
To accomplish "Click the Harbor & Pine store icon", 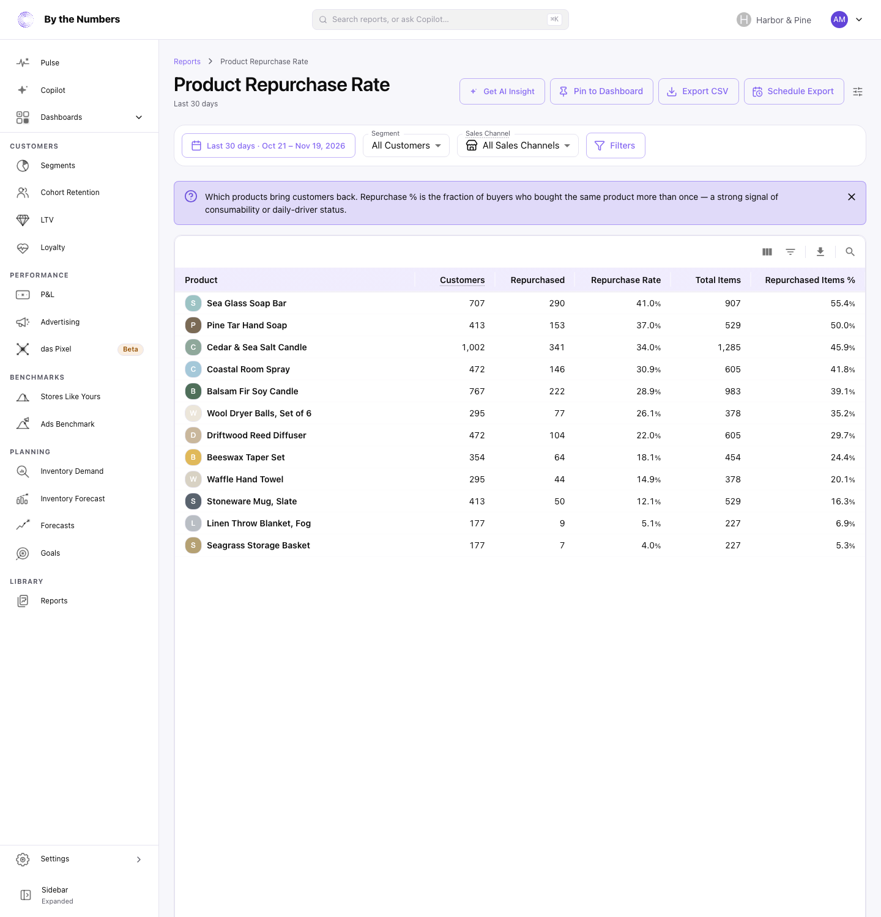I will point(744,20).
